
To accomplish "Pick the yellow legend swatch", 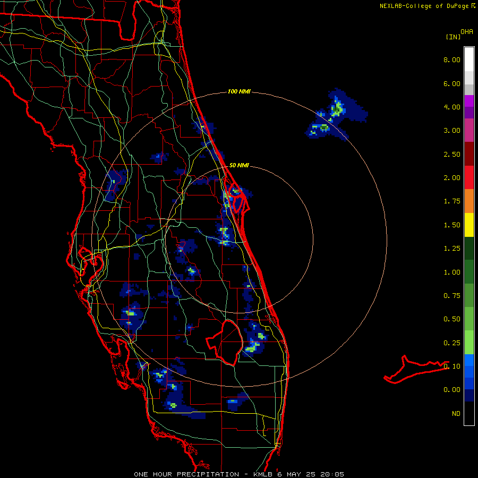I will click(469, 225).
